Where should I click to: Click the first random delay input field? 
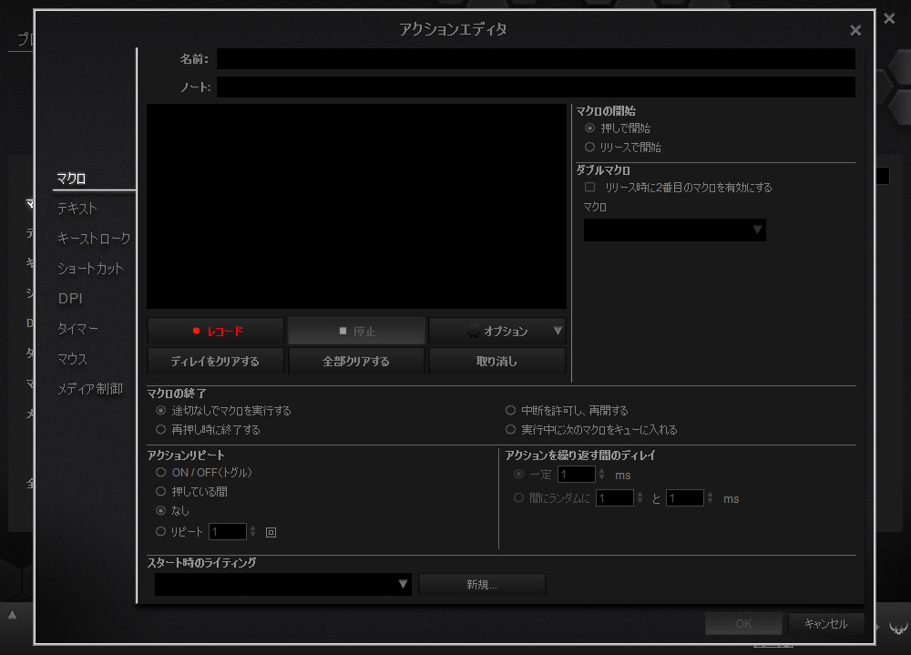pos(615,498)
